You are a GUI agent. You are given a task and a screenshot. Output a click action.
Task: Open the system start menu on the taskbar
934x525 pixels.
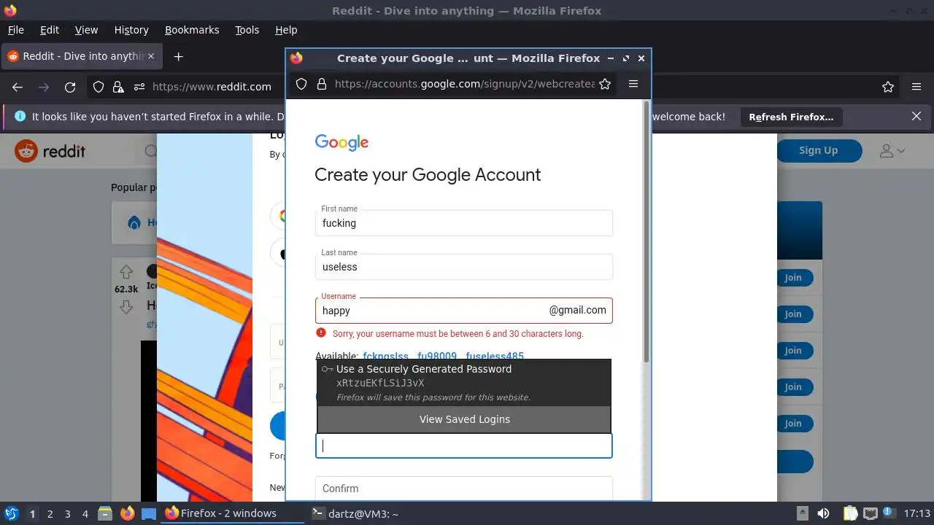pyautogui.click(x=11, y=513)
